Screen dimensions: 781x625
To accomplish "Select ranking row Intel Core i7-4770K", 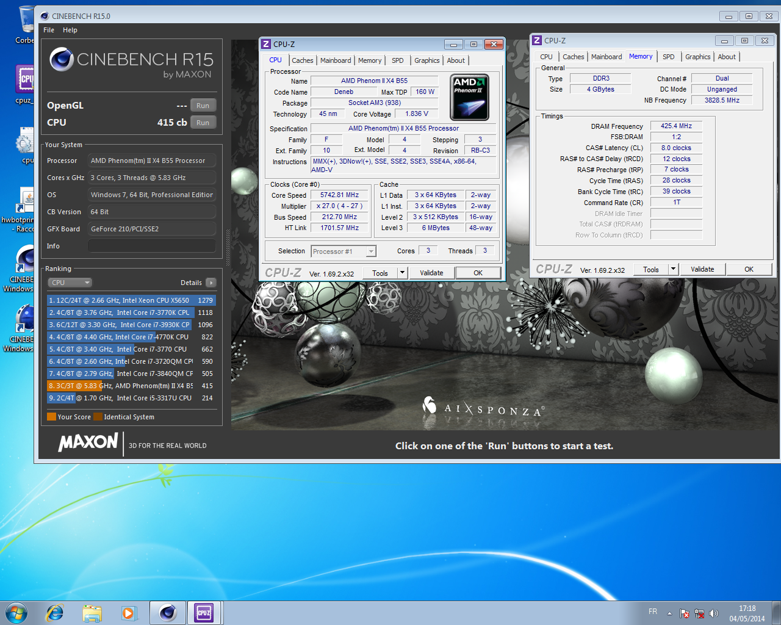I will pyautogui.click(x=131, y=337).
